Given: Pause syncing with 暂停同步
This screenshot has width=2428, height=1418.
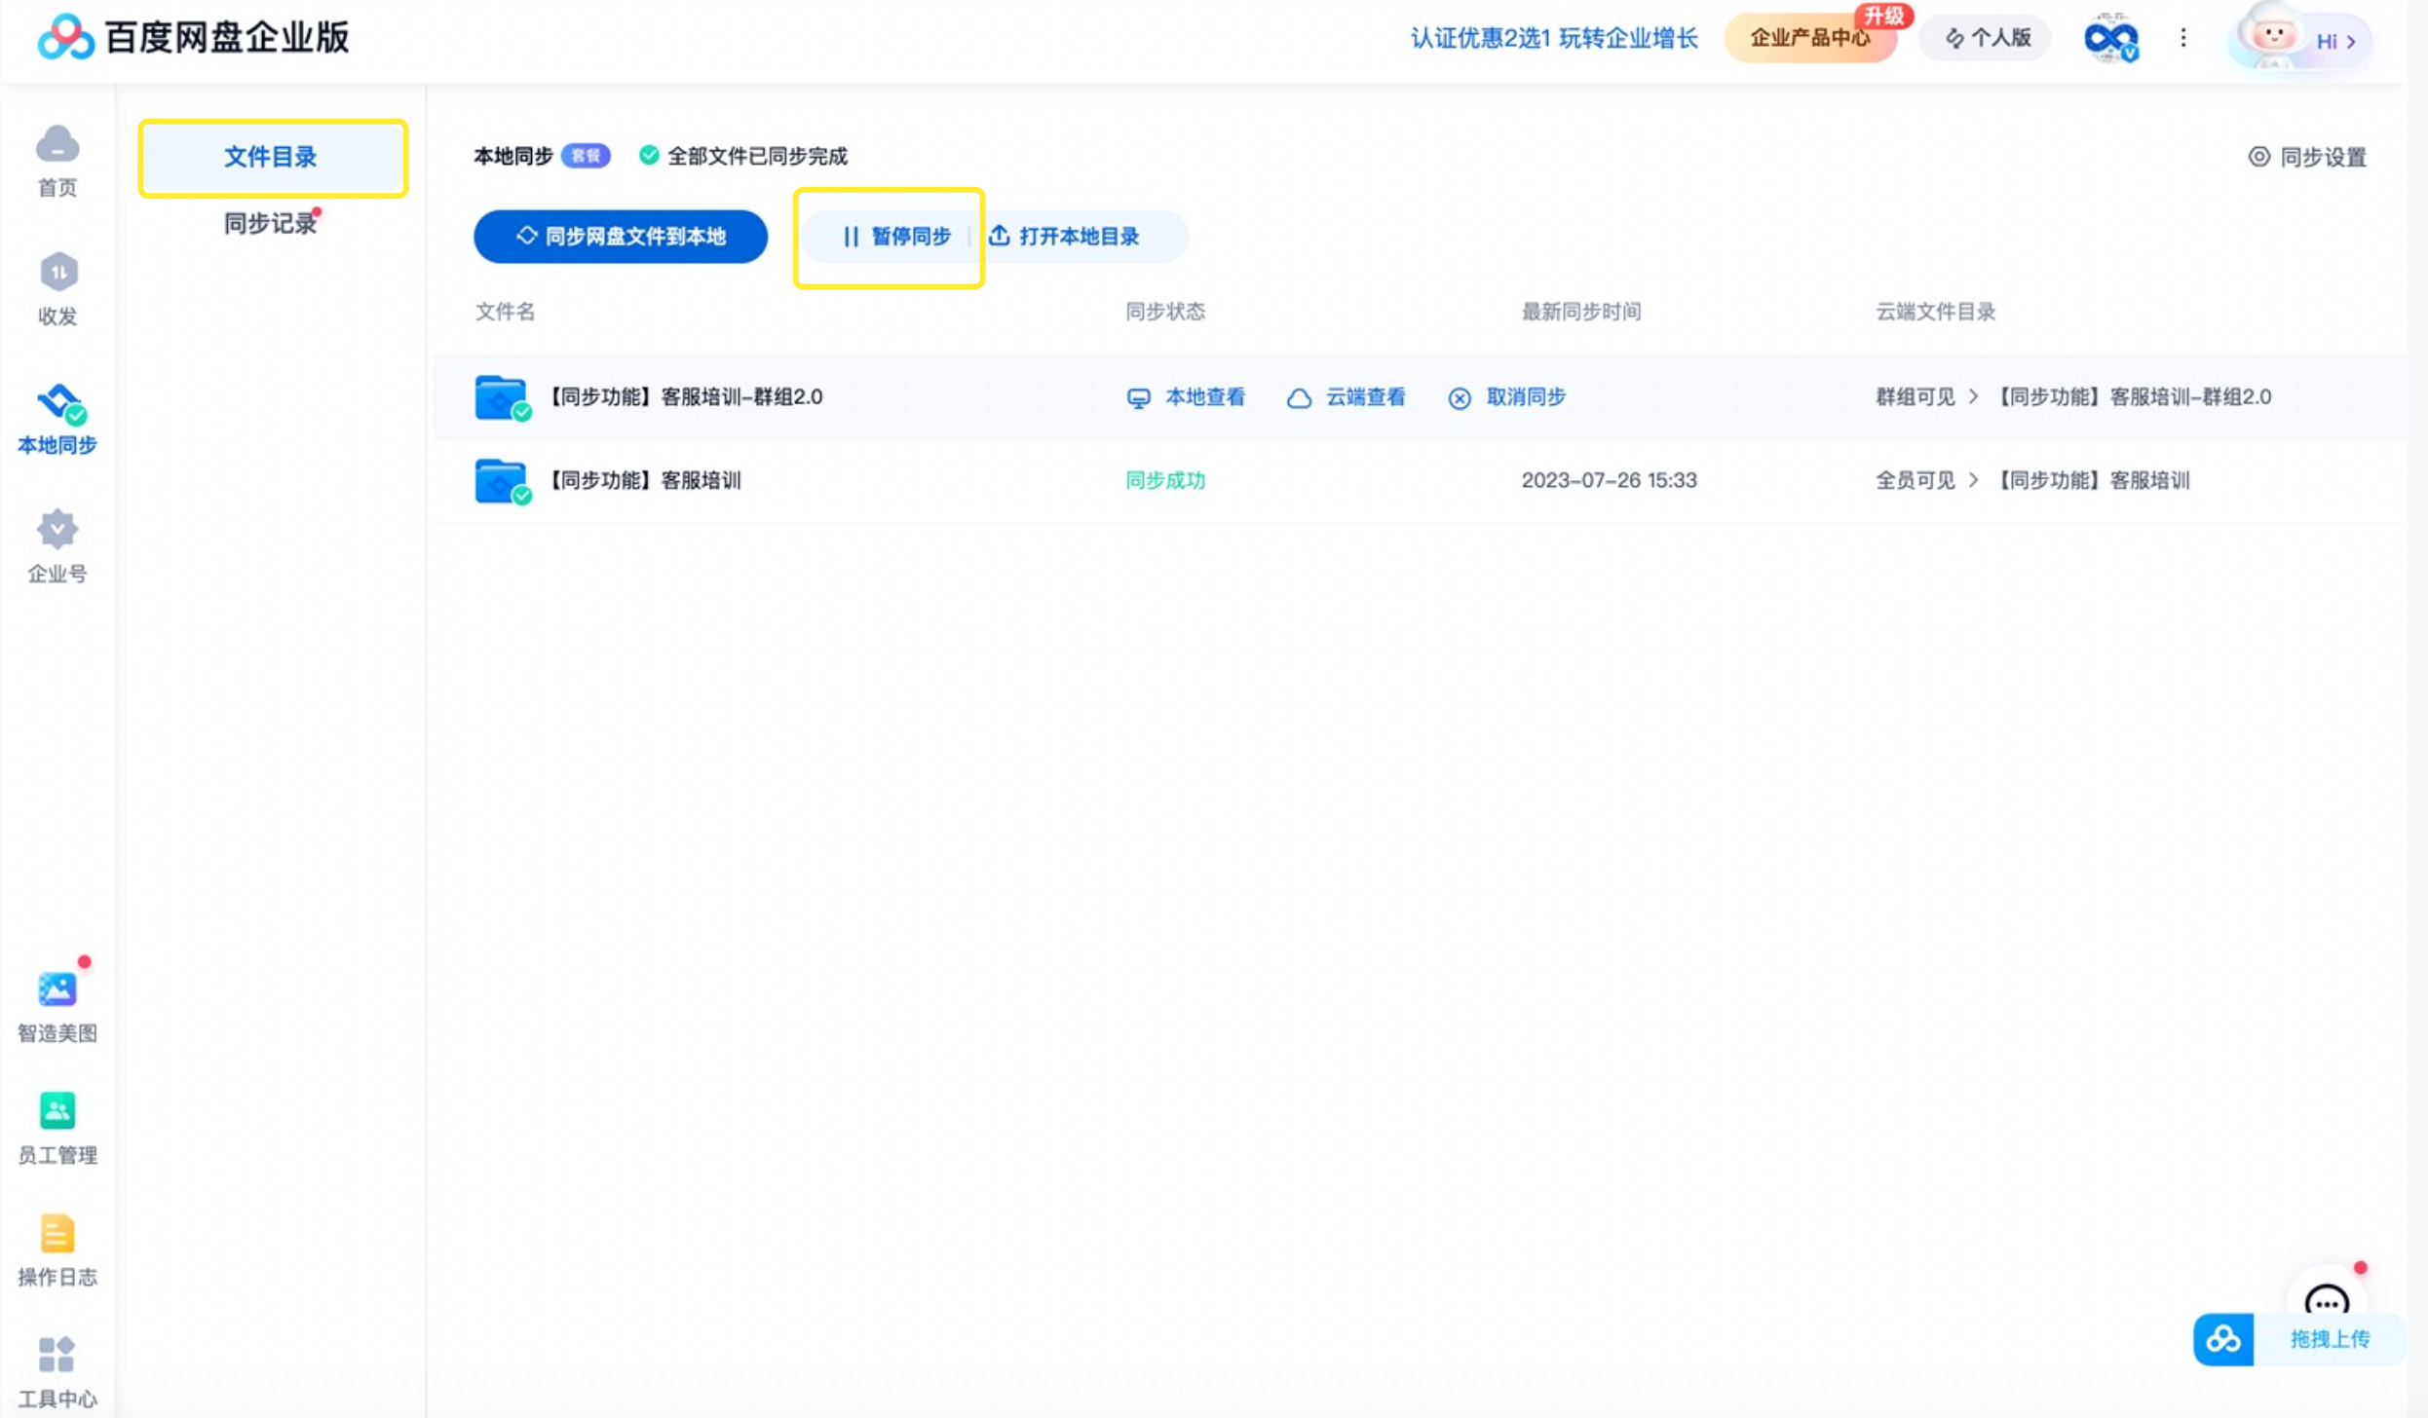Looking at the screenshot, I should tap(896, 236).
